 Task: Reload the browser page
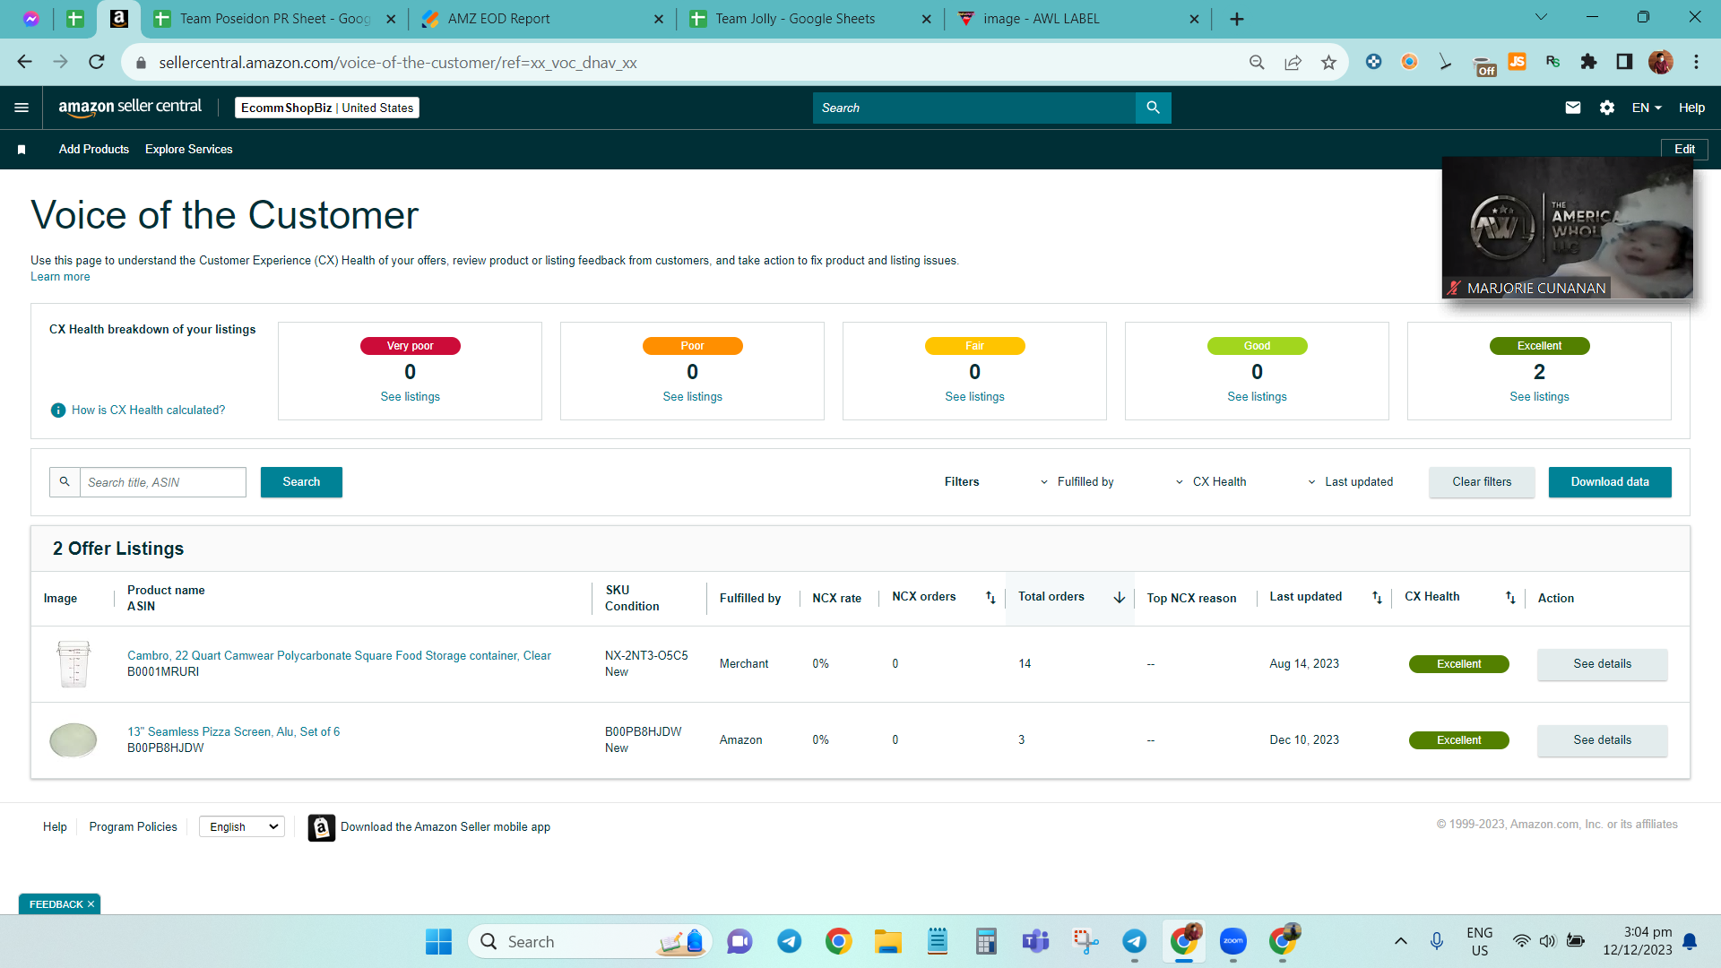pyautogui.click(x=97, y=62)
